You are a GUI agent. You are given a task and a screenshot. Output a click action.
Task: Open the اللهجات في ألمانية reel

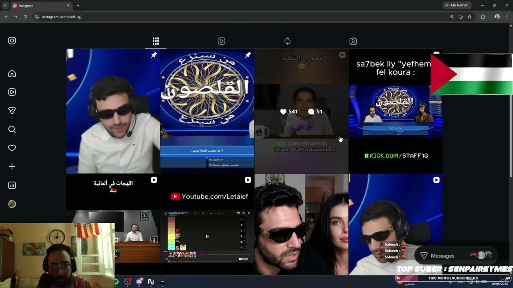(113, 224)
